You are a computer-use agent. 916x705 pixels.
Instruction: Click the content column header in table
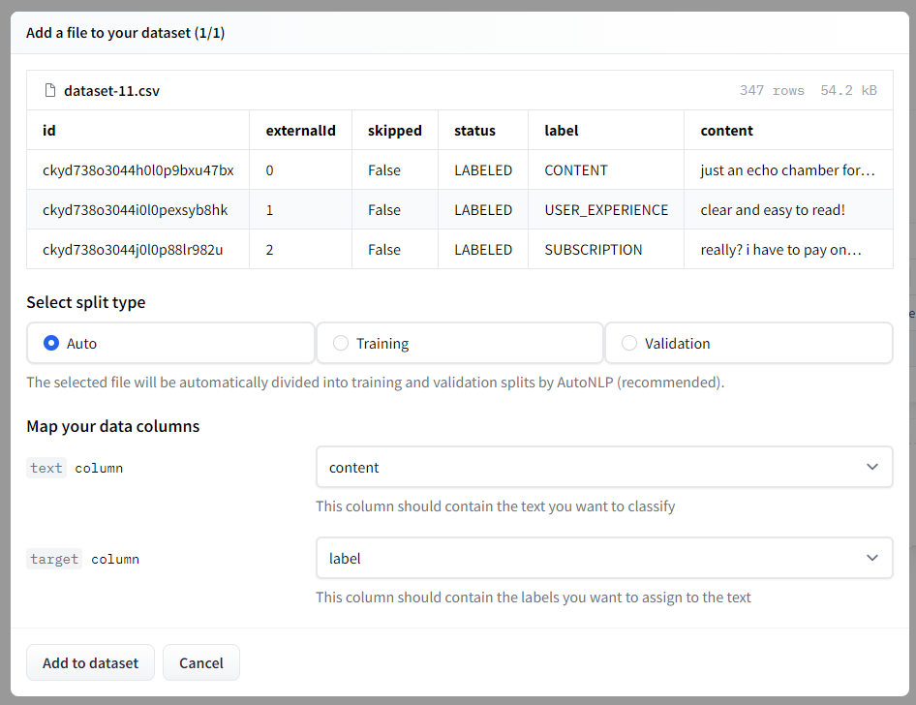(726, 131)
